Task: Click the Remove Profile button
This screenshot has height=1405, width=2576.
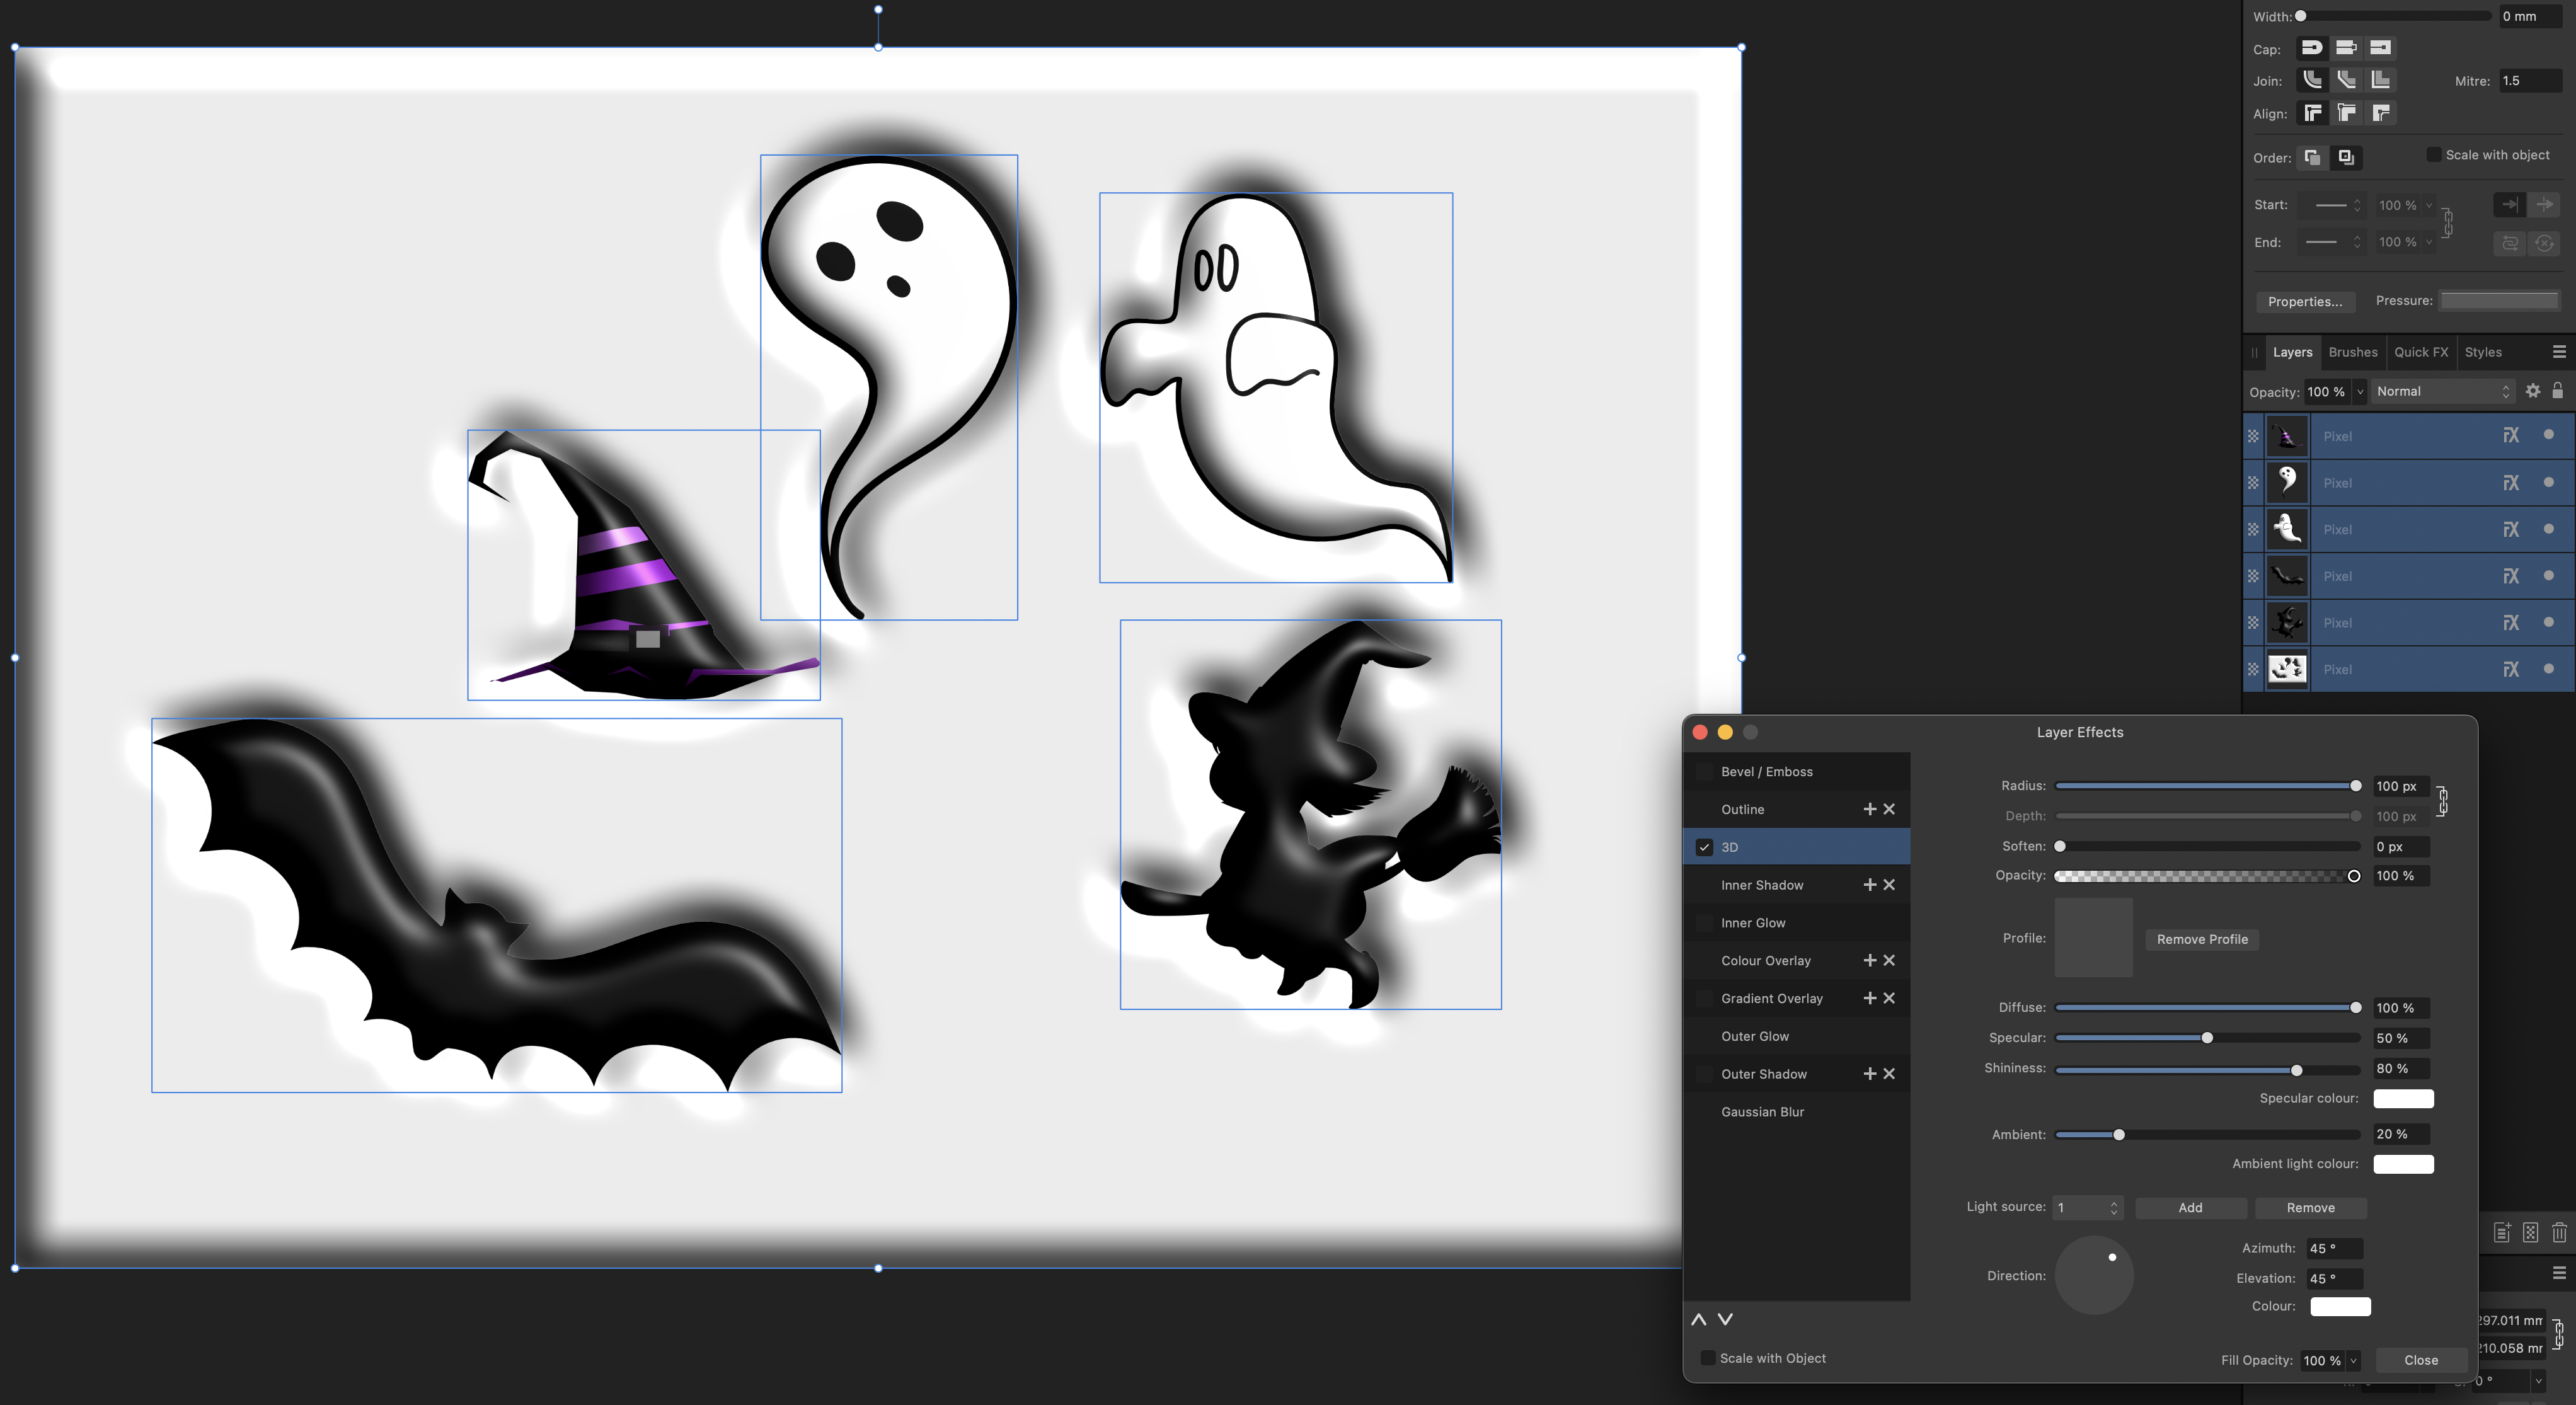Action: click(x=2202, y=939)
